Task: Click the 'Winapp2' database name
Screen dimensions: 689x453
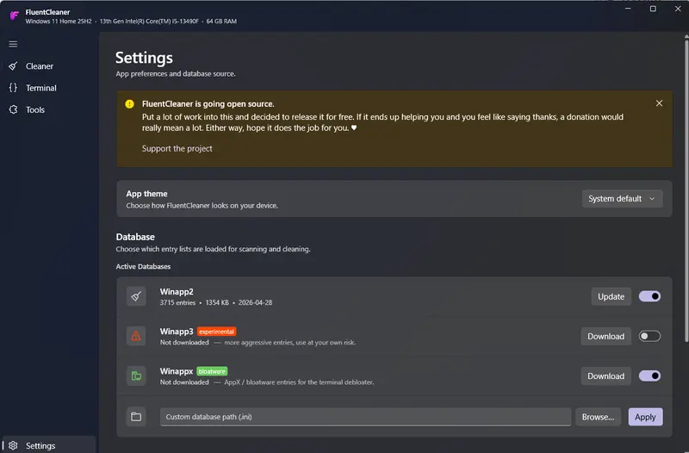Action: click(177, 292)
